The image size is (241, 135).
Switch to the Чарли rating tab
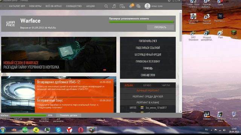coord(166,85)
